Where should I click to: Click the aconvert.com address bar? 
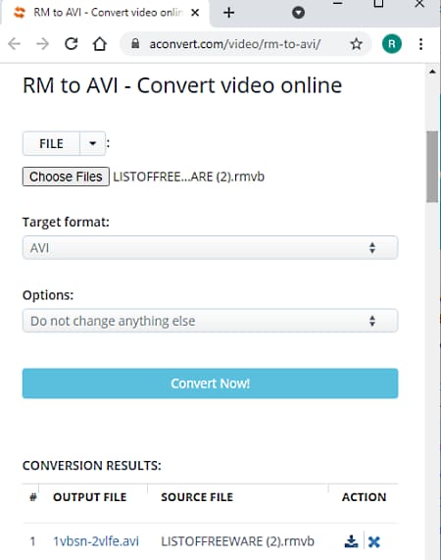[235, 44]
